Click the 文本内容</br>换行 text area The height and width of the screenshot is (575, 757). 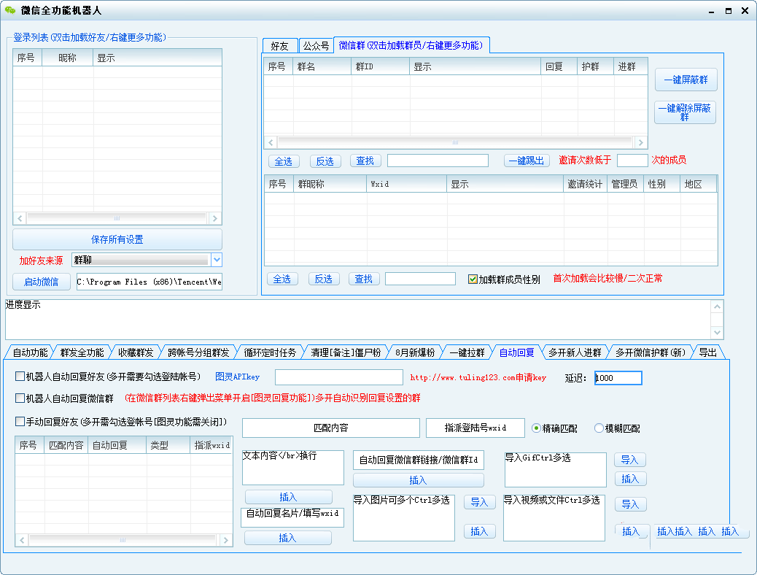click(293, 468)
